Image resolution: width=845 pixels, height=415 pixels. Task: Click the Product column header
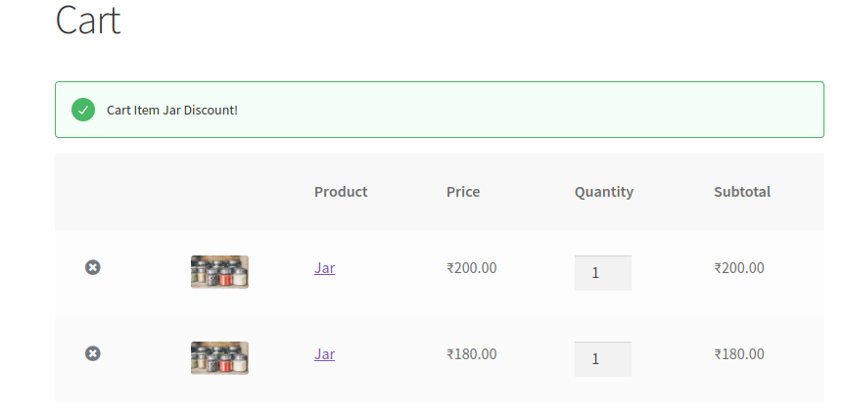341,192
